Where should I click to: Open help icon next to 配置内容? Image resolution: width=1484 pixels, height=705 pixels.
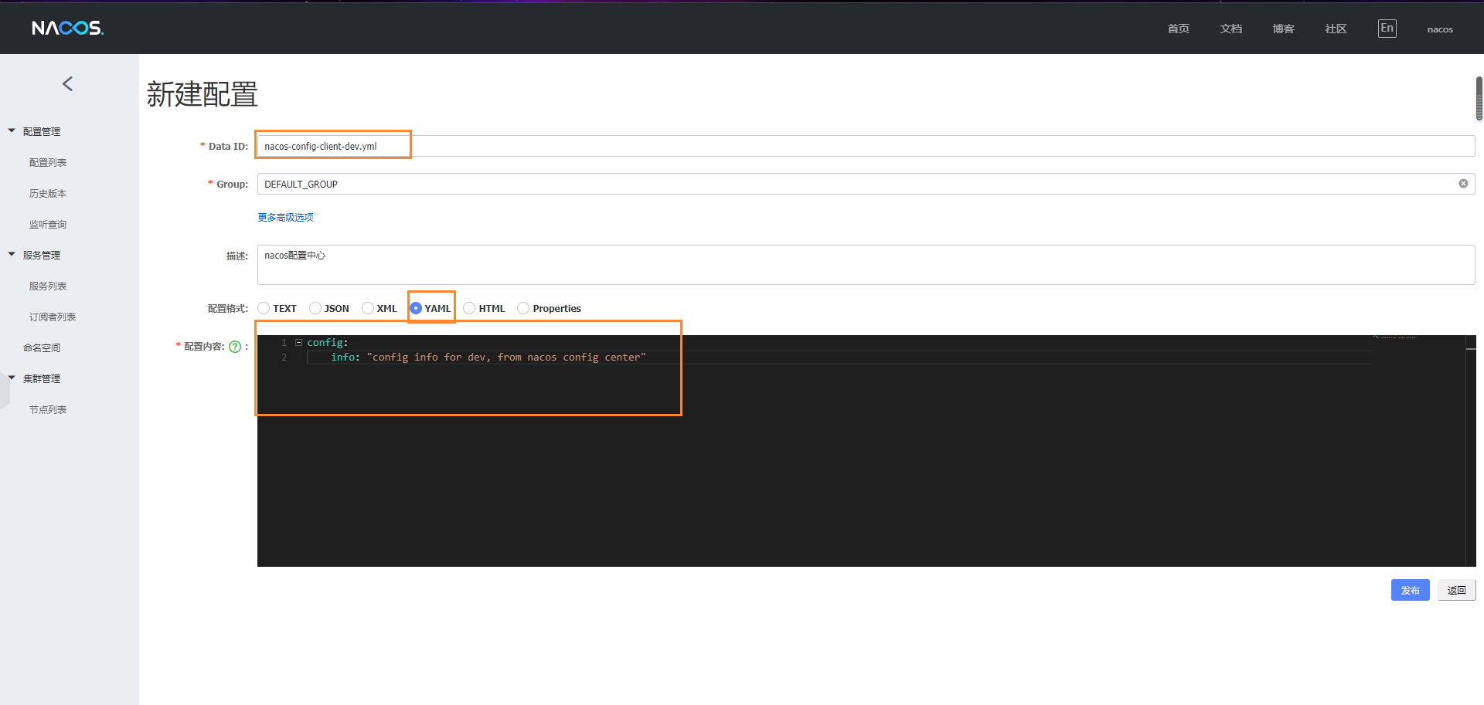pyautogui.click(x=235, y=347)
